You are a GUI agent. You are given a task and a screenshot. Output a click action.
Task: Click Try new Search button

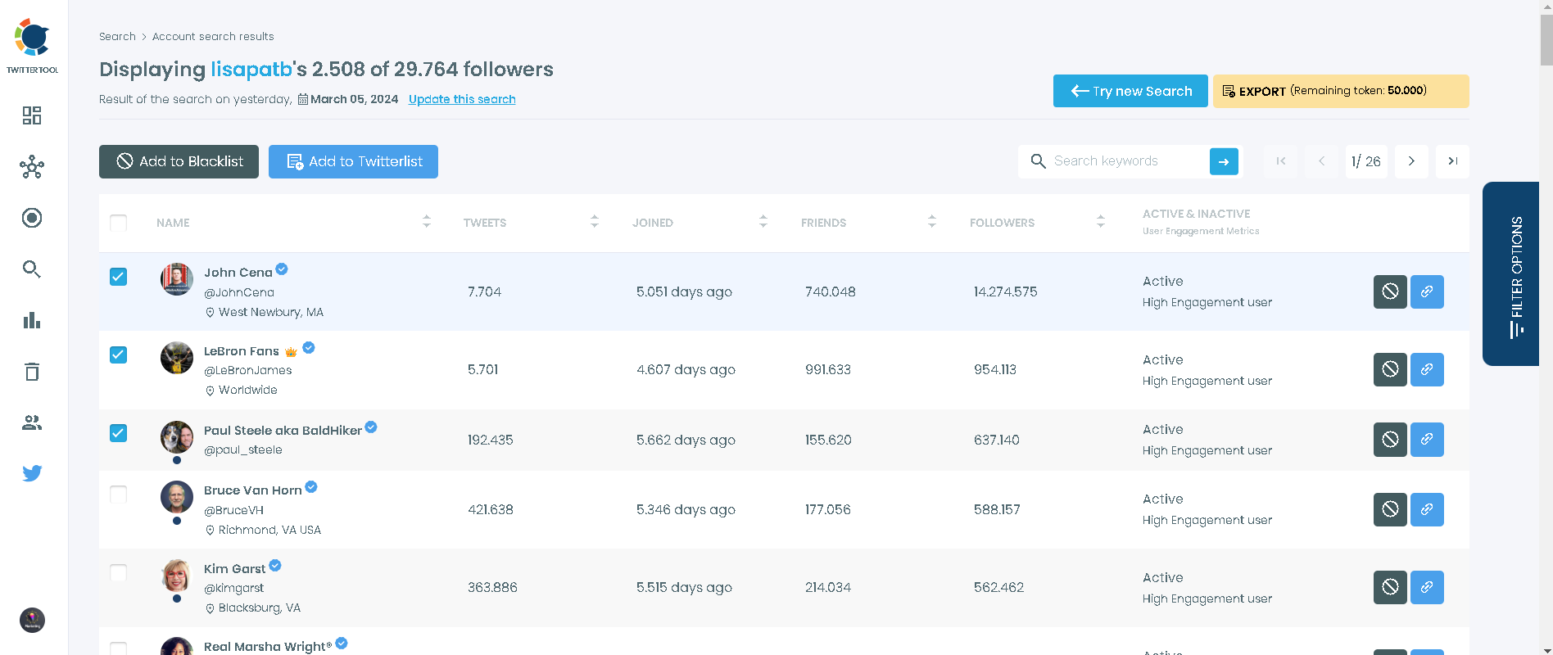1130,91
